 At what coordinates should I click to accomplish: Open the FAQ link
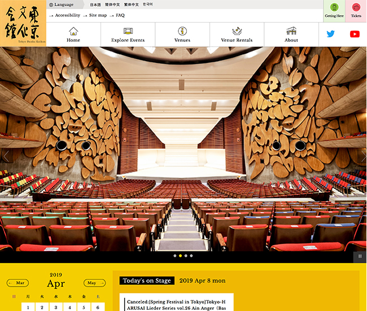click(120, 15)
